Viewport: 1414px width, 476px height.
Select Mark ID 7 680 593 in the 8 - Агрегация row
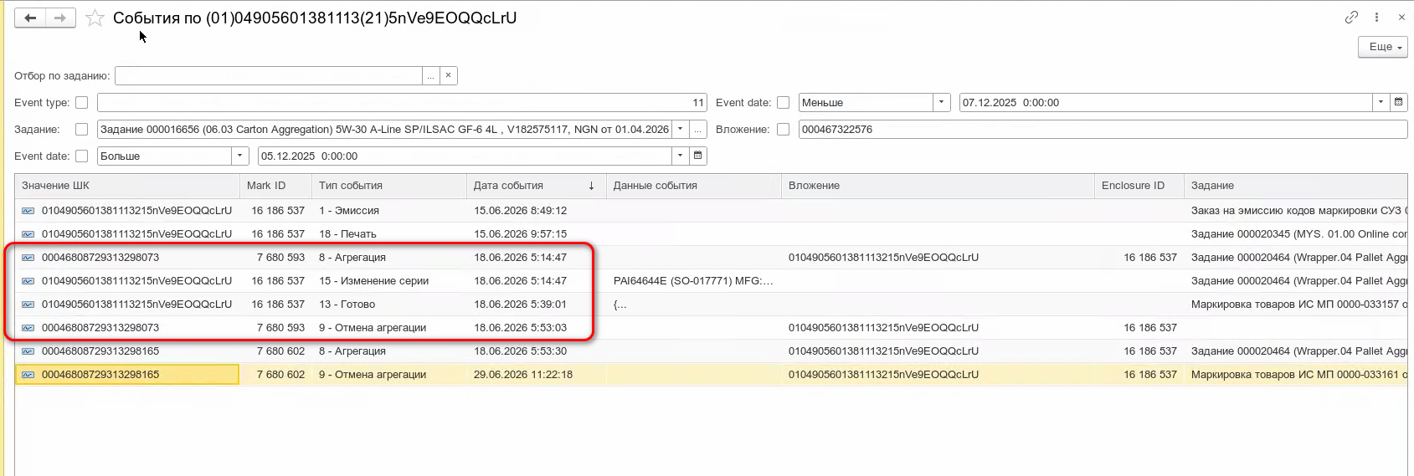click(x=275, y=258)
